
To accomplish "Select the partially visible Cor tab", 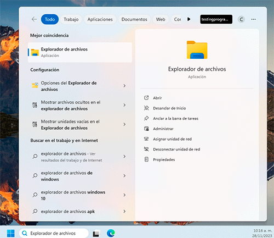I will pyautogui.click(x=176, y=19).
